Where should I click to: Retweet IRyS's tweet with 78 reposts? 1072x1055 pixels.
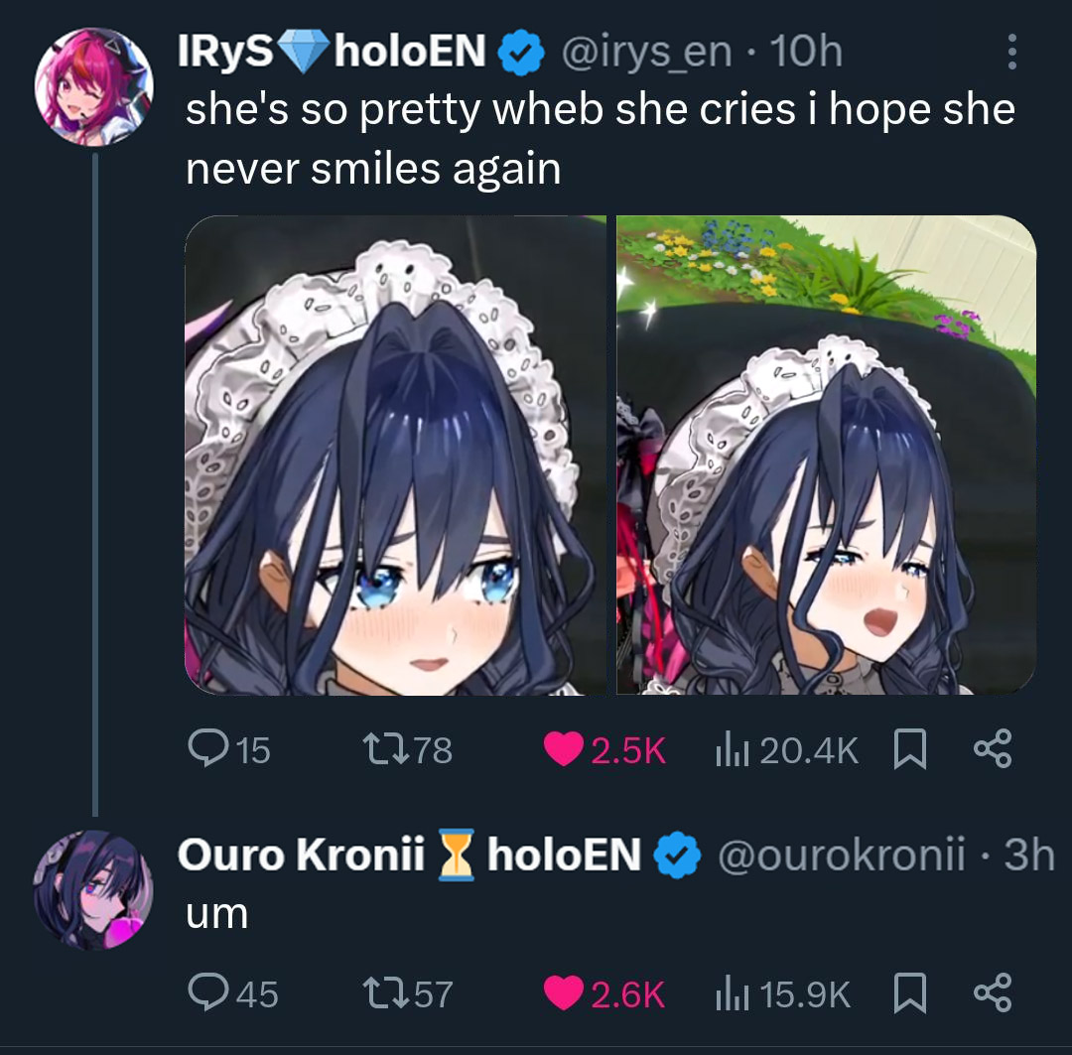(385, 749)
